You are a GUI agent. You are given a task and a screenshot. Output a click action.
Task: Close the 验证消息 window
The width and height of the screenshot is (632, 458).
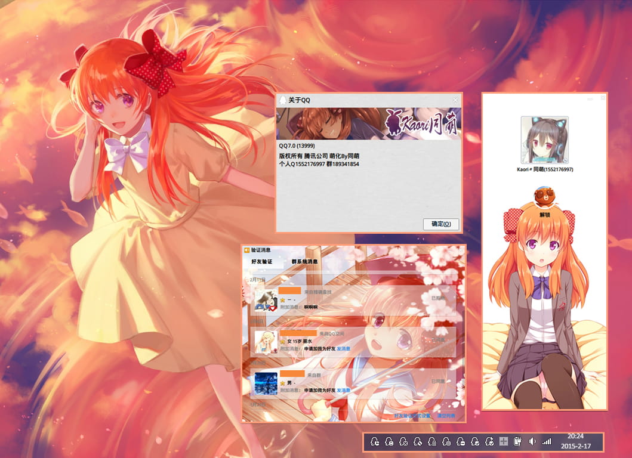(461, 250)
